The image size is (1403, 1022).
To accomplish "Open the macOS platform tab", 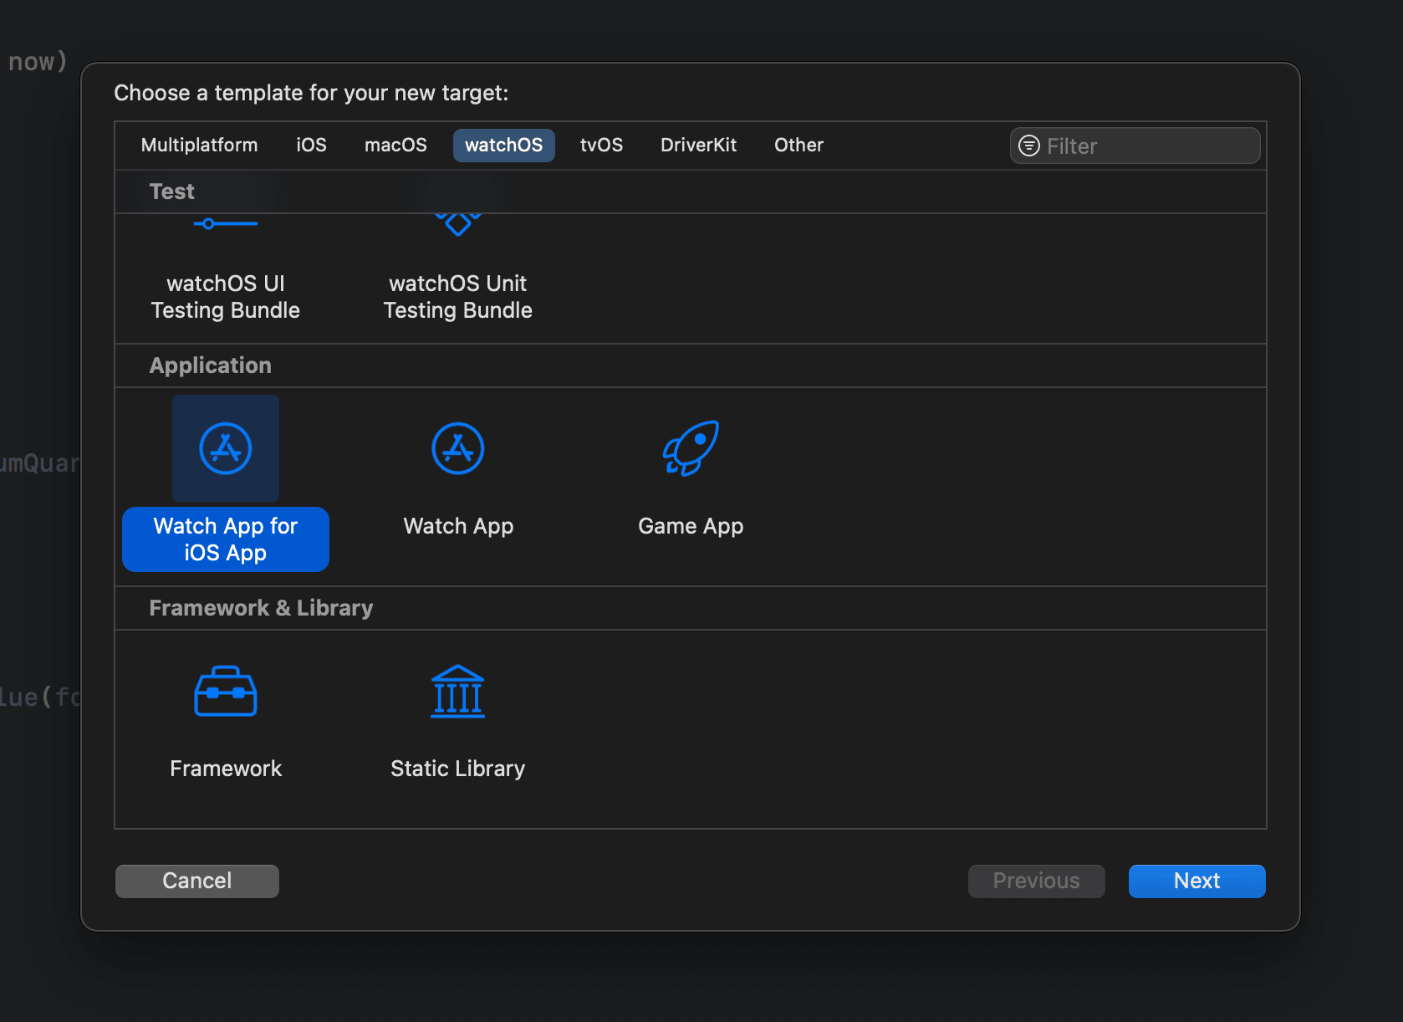I will [x=396, y=146].
